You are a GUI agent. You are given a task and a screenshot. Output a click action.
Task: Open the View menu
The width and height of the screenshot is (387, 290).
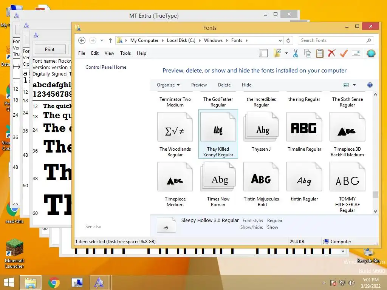(109, 53)
